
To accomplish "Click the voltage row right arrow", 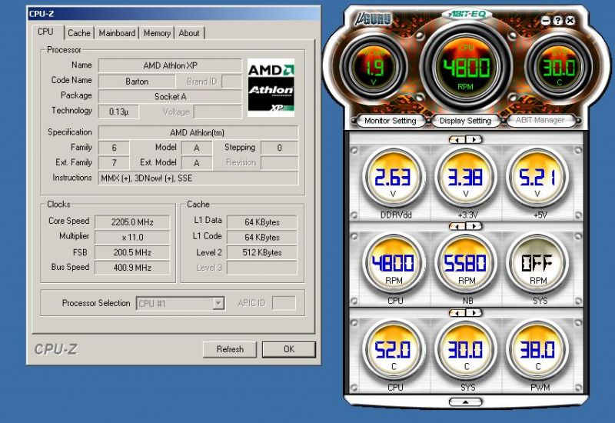I will [x=474, y=140].
